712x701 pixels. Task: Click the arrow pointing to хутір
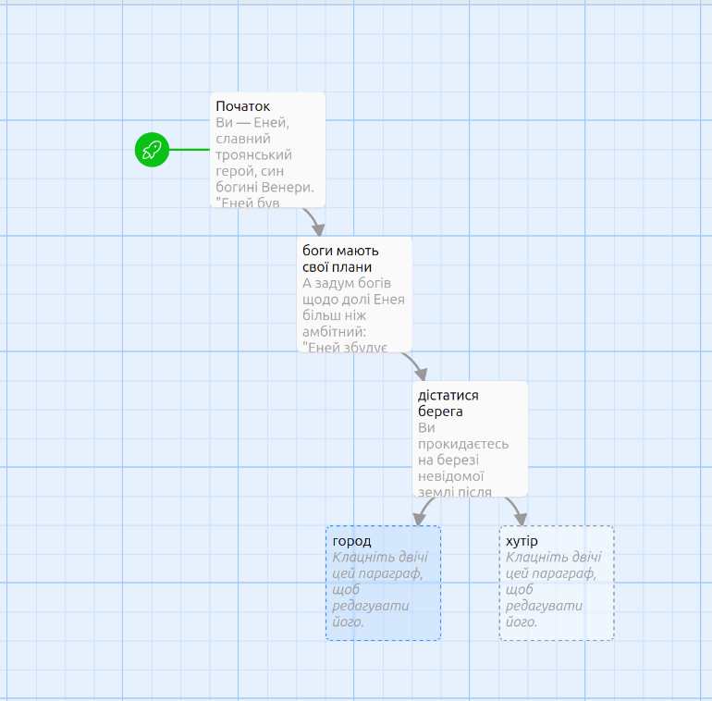click(516, 511)
